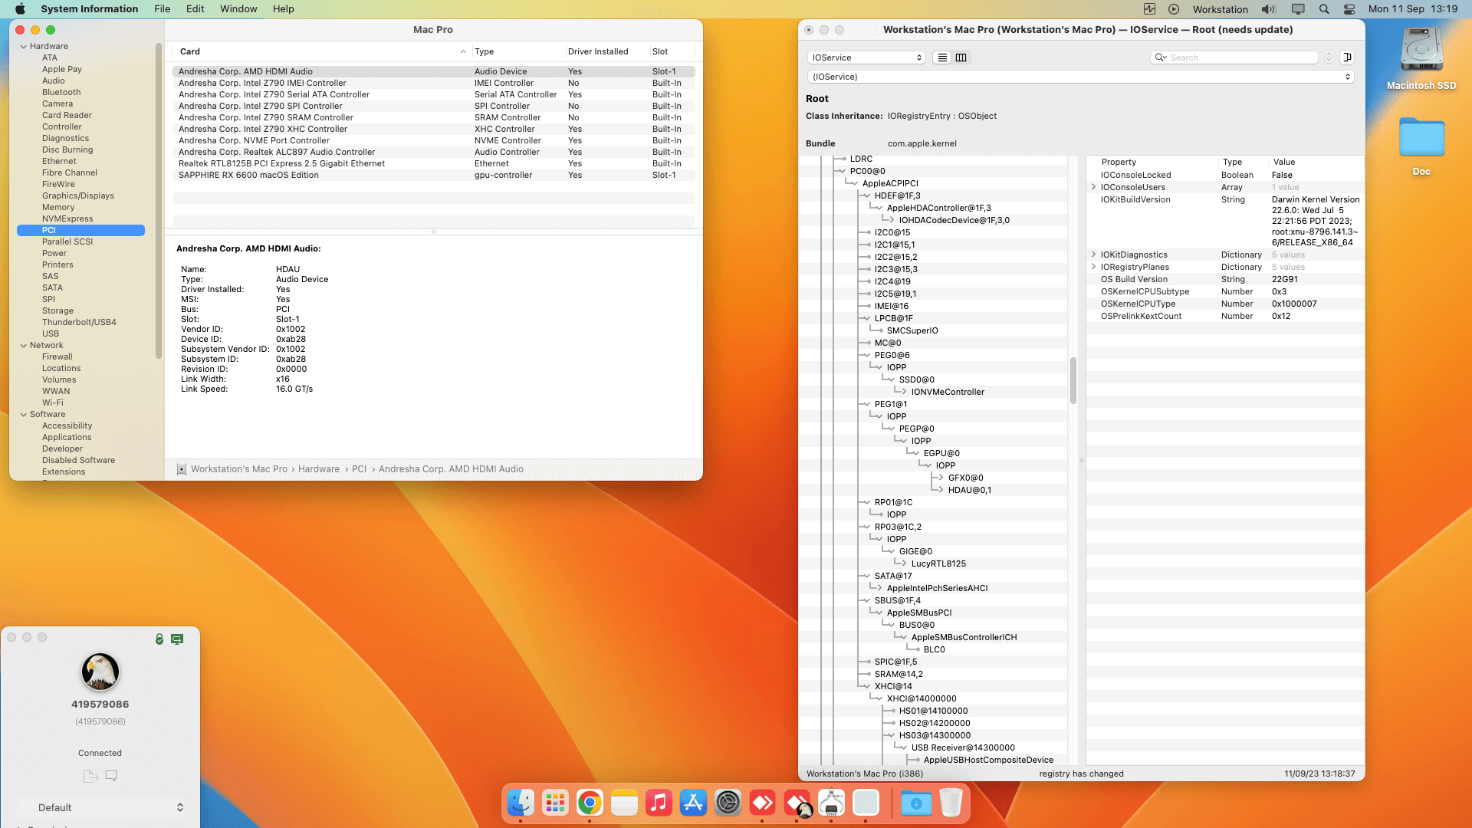This screenshot has width=1472, height=828.
Task: Select USB in the System Information sidebar
Action: (51, 333)
